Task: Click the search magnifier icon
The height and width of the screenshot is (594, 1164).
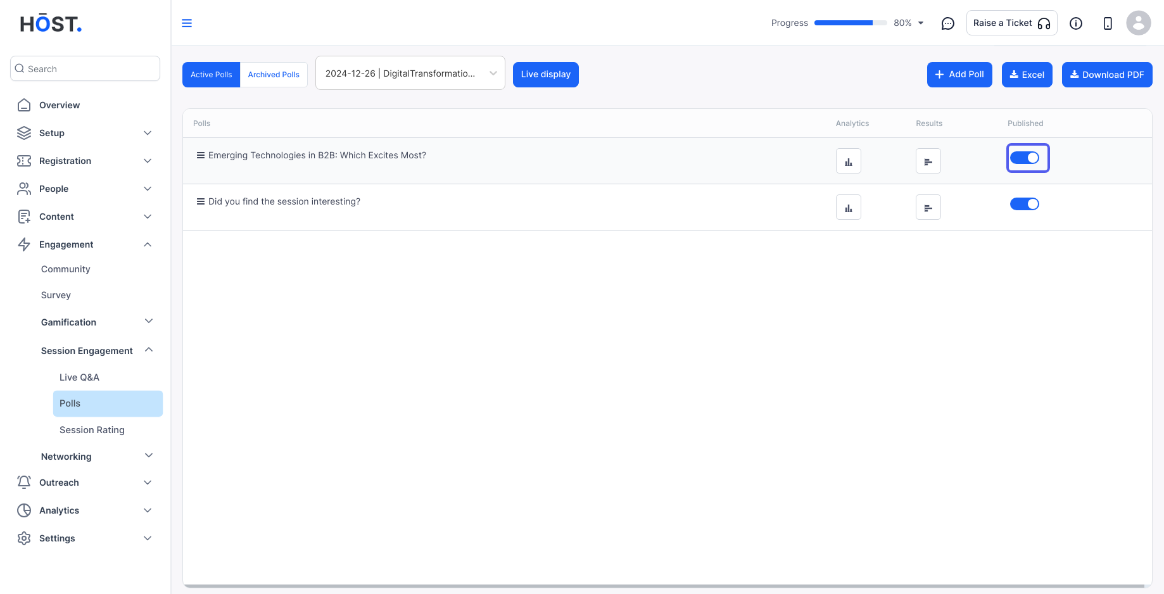Action: [x=20, y=68]
